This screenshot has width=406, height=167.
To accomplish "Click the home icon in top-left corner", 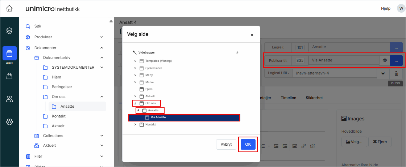I will [9, 9].
